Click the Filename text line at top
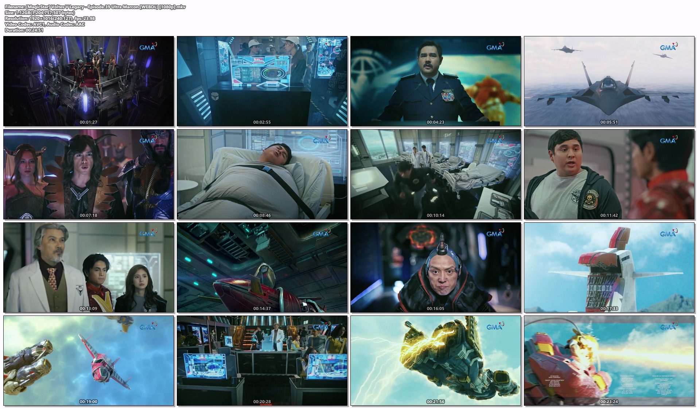The height and width of the screenshot is (409, 700). tap(95, 7)
